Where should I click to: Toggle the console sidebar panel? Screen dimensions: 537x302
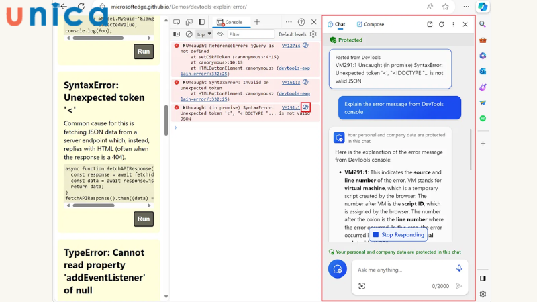pos(177,34)
